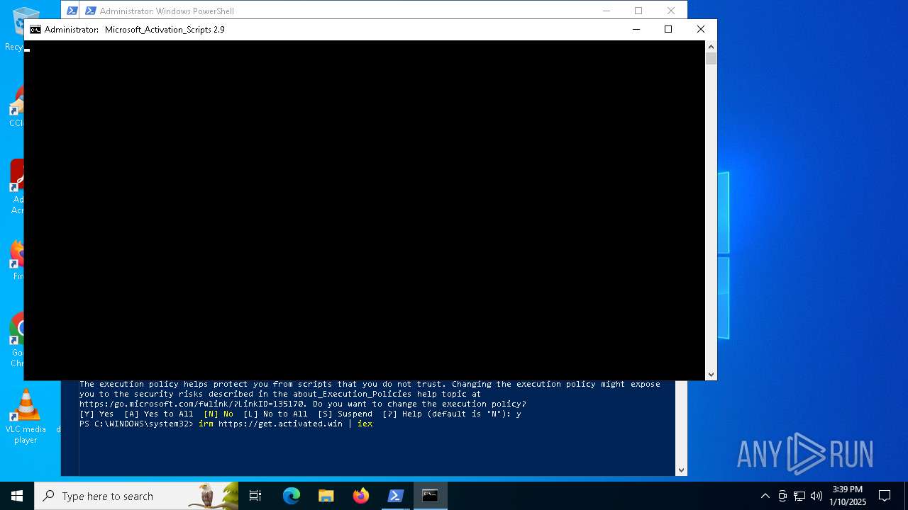Open the Activation Scripts window system menu icon
908x510 pixels.
(x=35, y=30)
